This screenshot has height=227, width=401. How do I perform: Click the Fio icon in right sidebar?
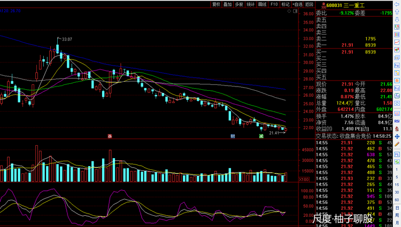(397, 65)
